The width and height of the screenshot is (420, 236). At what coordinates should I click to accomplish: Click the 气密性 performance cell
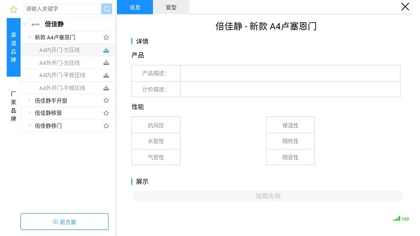click(156, 157)
